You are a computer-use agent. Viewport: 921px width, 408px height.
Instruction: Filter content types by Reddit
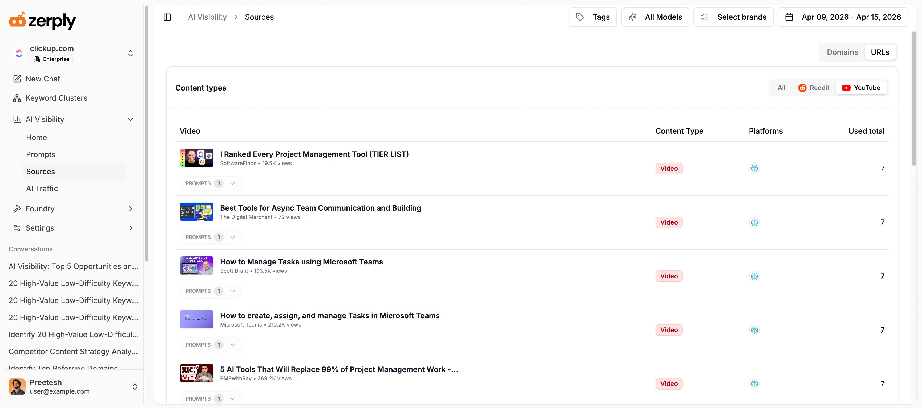pyautogui.click(x=813, y=88)
